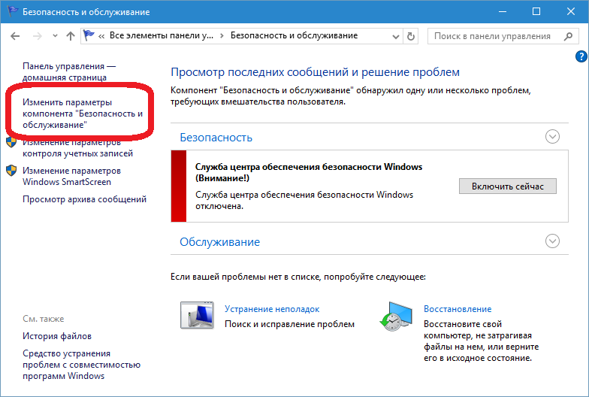Image resolution: width=589 pixels, height=397 pixels.
Task: Close the Безопасность и обслуживание window
Action: pyautogui.click(x=571, y=12)
